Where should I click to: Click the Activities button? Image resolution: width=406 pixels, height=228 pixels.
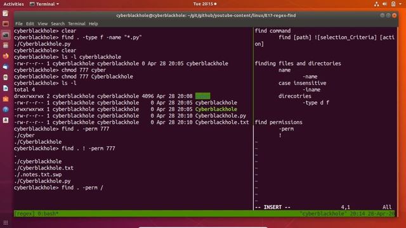(x=13, y=4)
